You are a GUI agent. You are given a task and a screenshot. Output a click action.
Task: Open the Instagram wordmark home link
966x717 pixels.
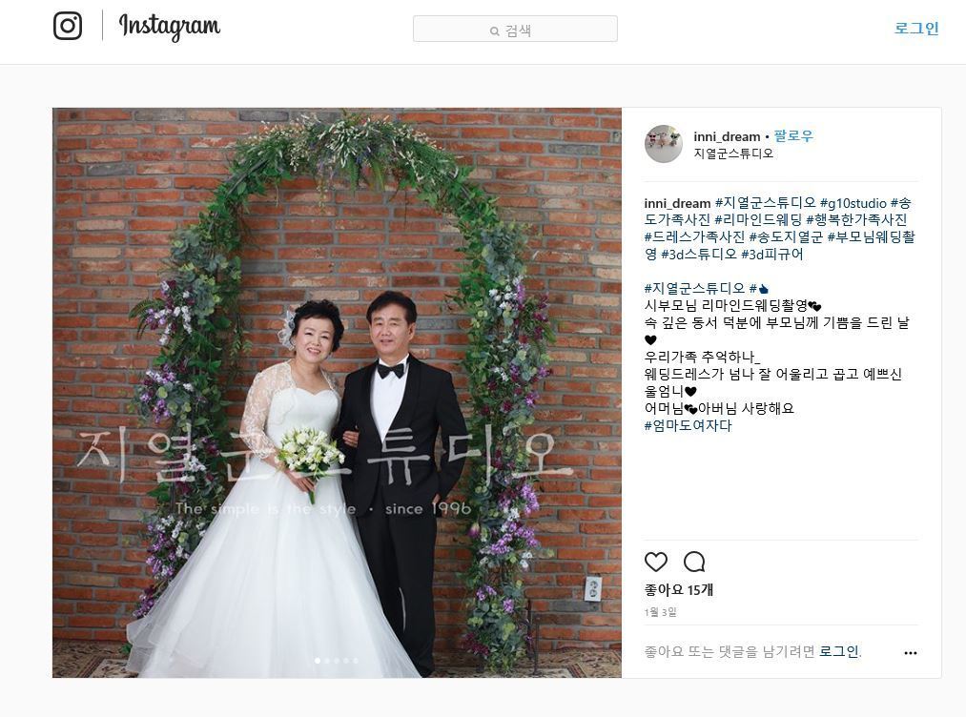coord(170,27)
